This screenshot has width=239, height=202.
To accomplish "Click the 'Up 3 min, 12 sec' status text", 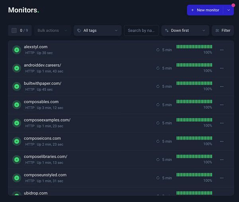I will [x=50, y=108].
